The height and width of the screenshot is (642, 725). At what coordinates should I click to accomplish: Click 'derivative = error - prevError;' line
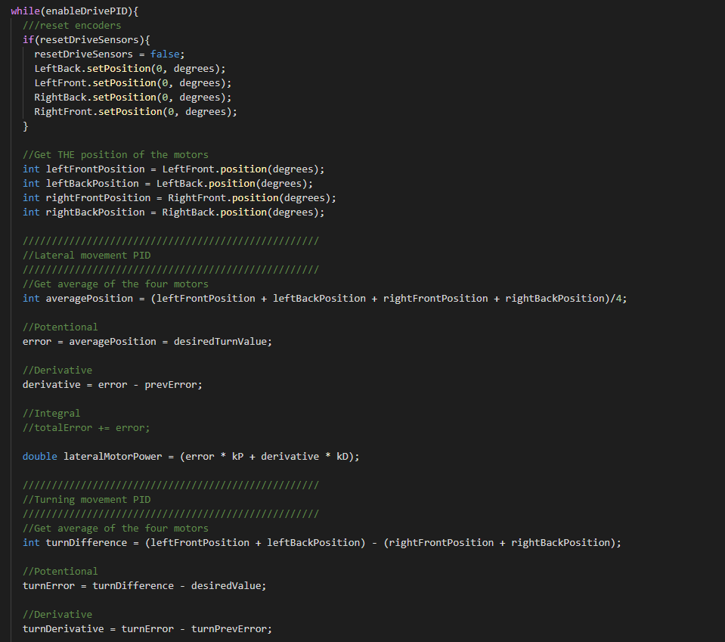pos(113,384)
